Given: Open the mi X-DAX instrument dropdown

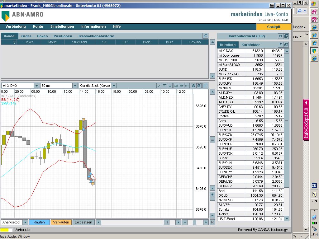Looking at the screenshot, I should coord(36,86).
